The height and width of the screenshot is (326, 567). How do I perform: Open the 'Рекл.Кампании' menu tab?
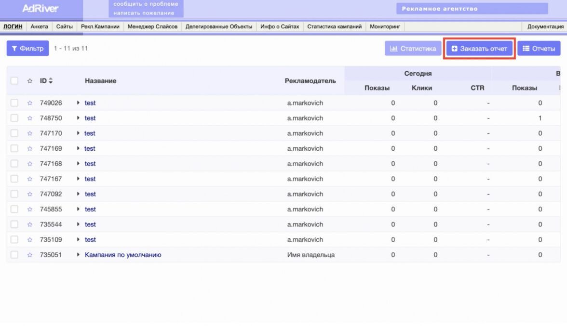point(100,26)
